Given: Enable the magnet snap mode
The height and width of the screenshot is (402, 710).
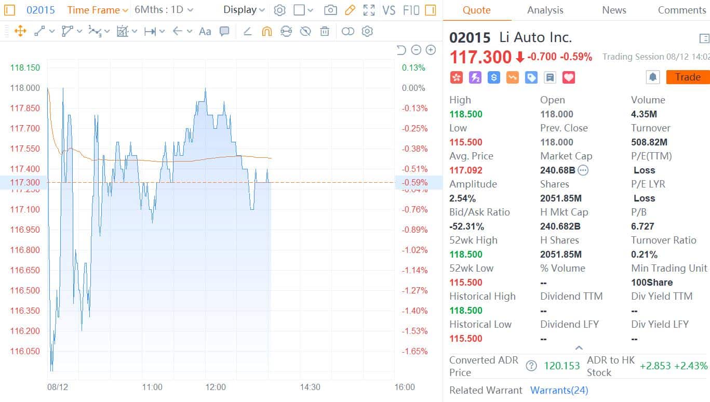Looking at the screenshot, I should click(x=267, y=32).
